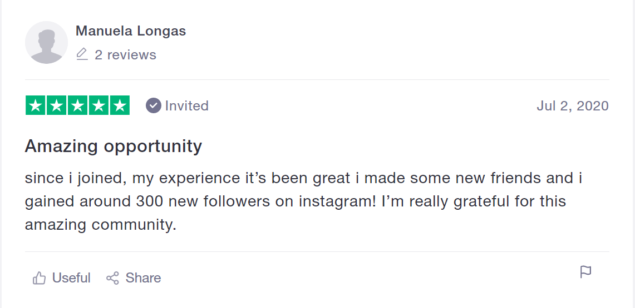Click the pencil icon next to 2 reviews
Viewport: 635px width, 308px height.
(x=82, y=54)
